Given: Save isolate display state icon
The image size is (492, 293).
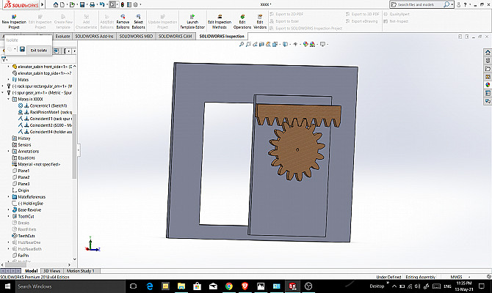Looking at the screenshot, I should tap(22, 49).
